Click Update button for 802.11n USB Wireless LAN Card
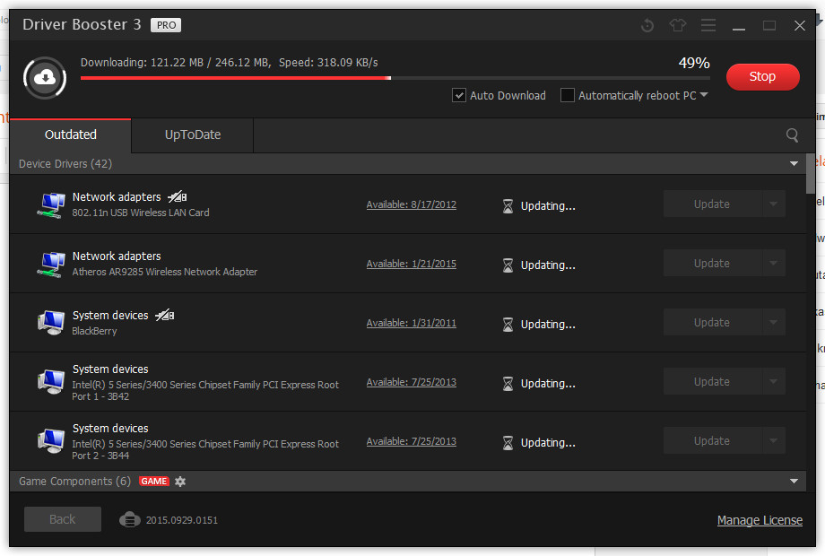The width and height of the screenshot is (825, 556). tap(712, 204)
